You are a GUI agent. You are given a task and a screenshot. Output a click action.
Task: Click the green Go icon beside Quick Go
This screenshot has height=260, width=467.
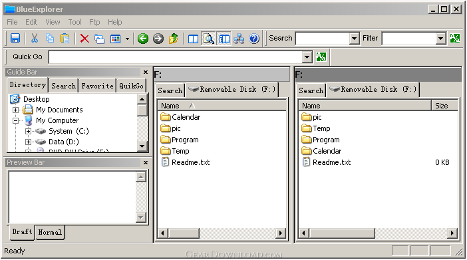tap(321, 57)
